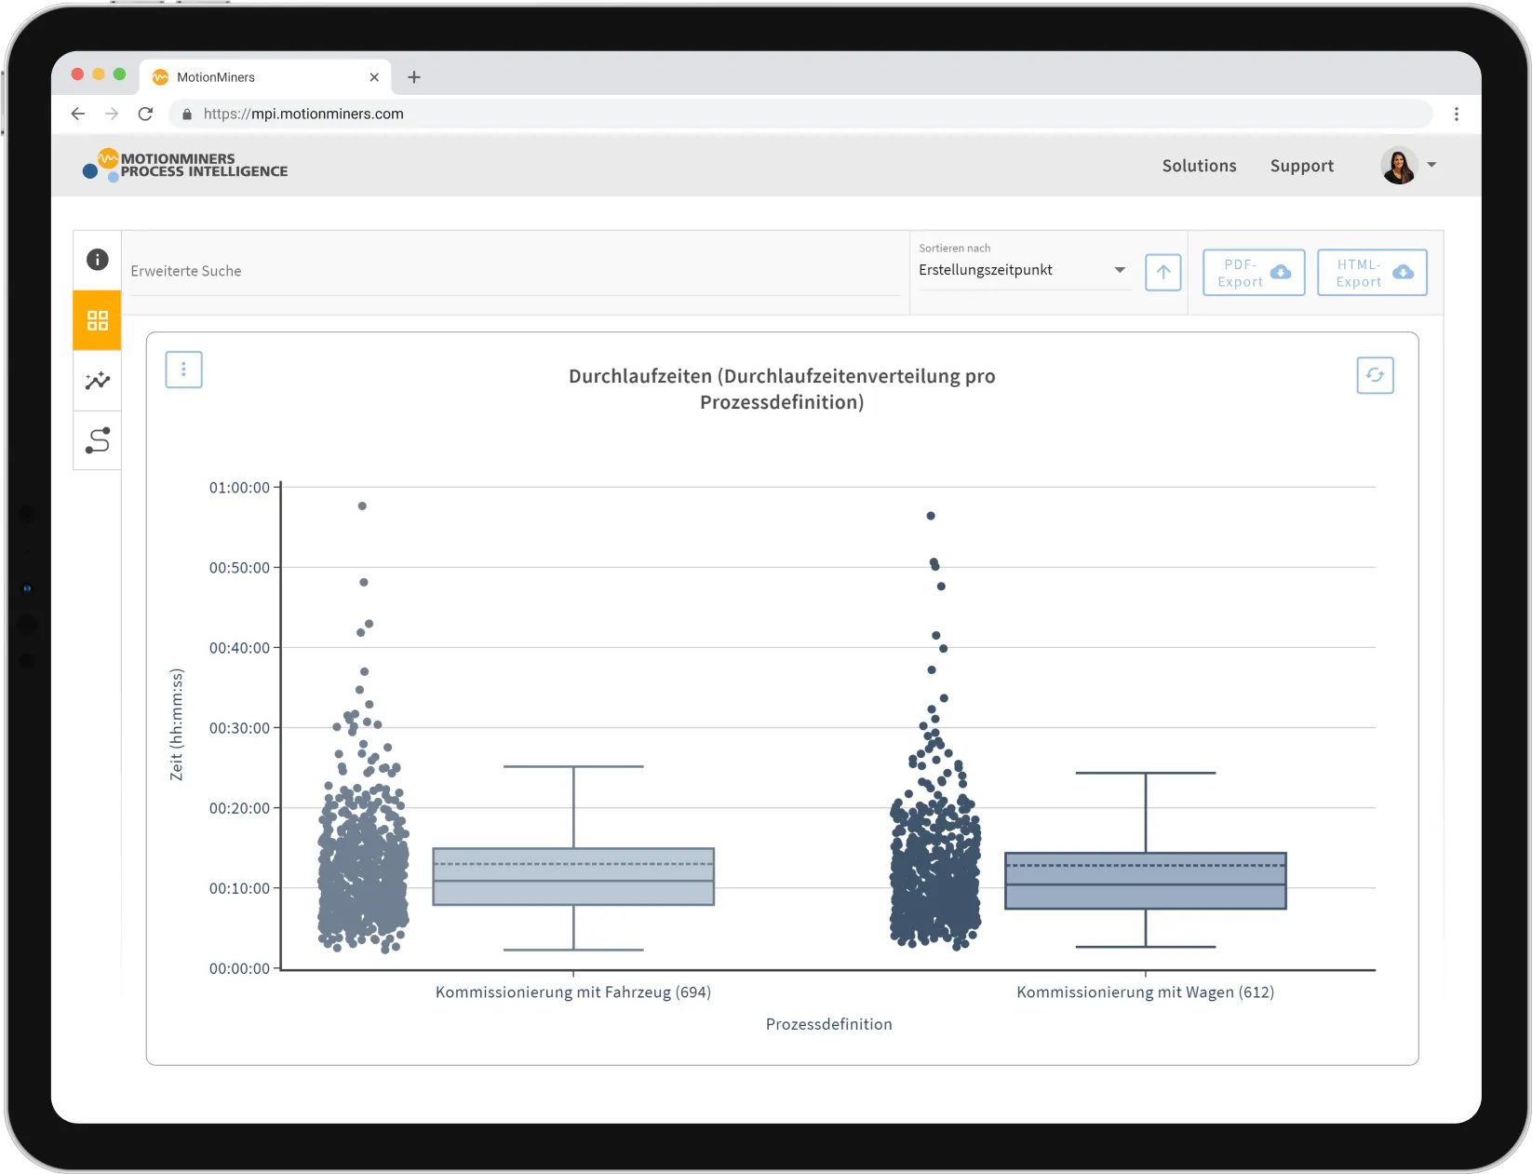Open a new browser tab with the plus
This screenshot has width=1532, height=1174.
pyautogui.click(x=414, y=77)
